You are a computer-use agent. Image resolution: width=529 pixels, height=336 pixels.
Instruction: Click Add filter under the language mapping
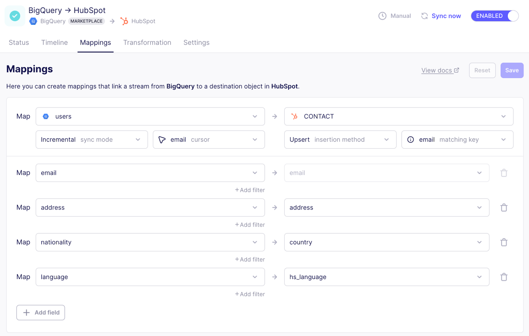point(250,294)
